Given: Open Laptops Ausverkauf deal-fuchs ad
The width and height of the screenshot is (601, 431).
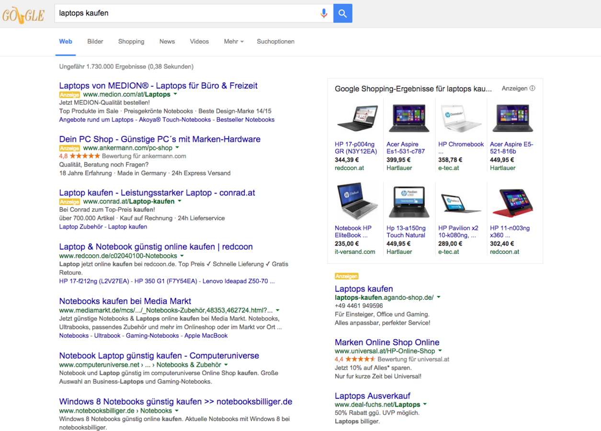Looking at the screenshot, I should [373, 396].
